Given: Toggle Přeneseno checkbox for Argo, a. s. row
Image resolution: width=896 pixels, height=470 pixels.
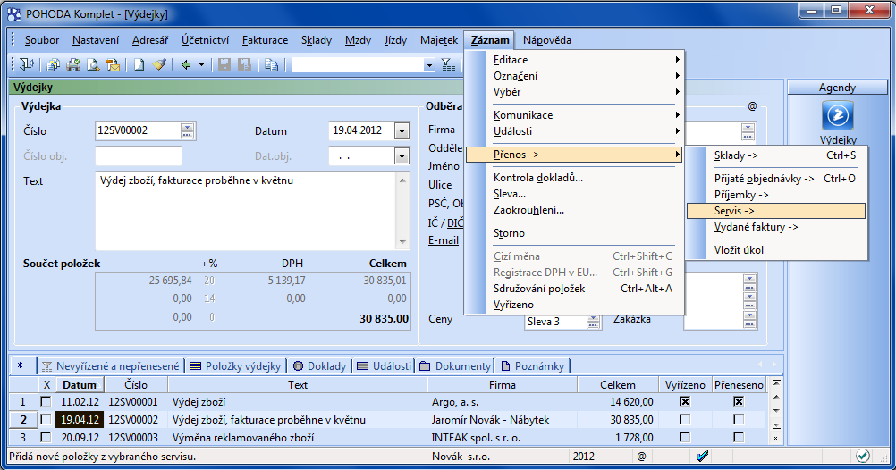Looking at the screenshot, I should click(x=739, y=401).
